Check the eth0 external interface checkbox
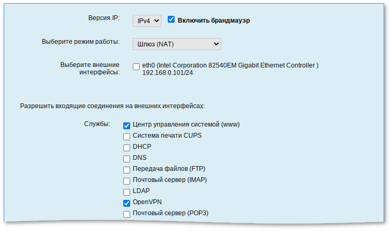 tap(137, 66)
